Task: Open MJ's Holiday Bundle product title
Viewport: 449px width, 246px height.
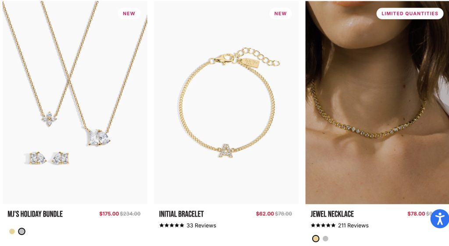Action: pos(35,214)
